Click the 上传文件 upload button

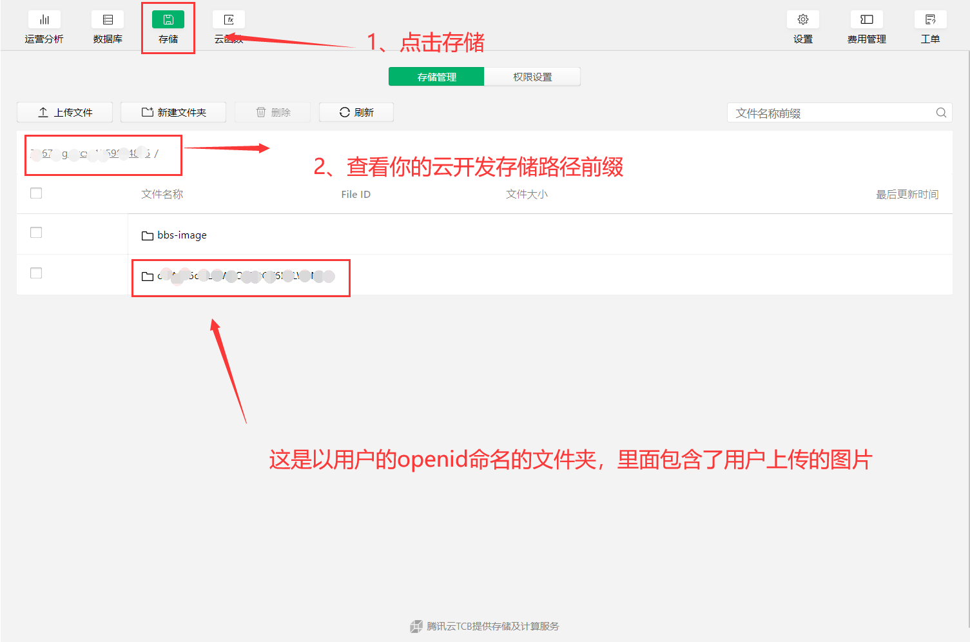64,112
